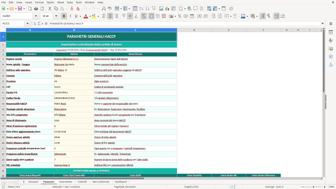336x189 pixels.
Task: Toggle Wrap Text
Action: 144,16
